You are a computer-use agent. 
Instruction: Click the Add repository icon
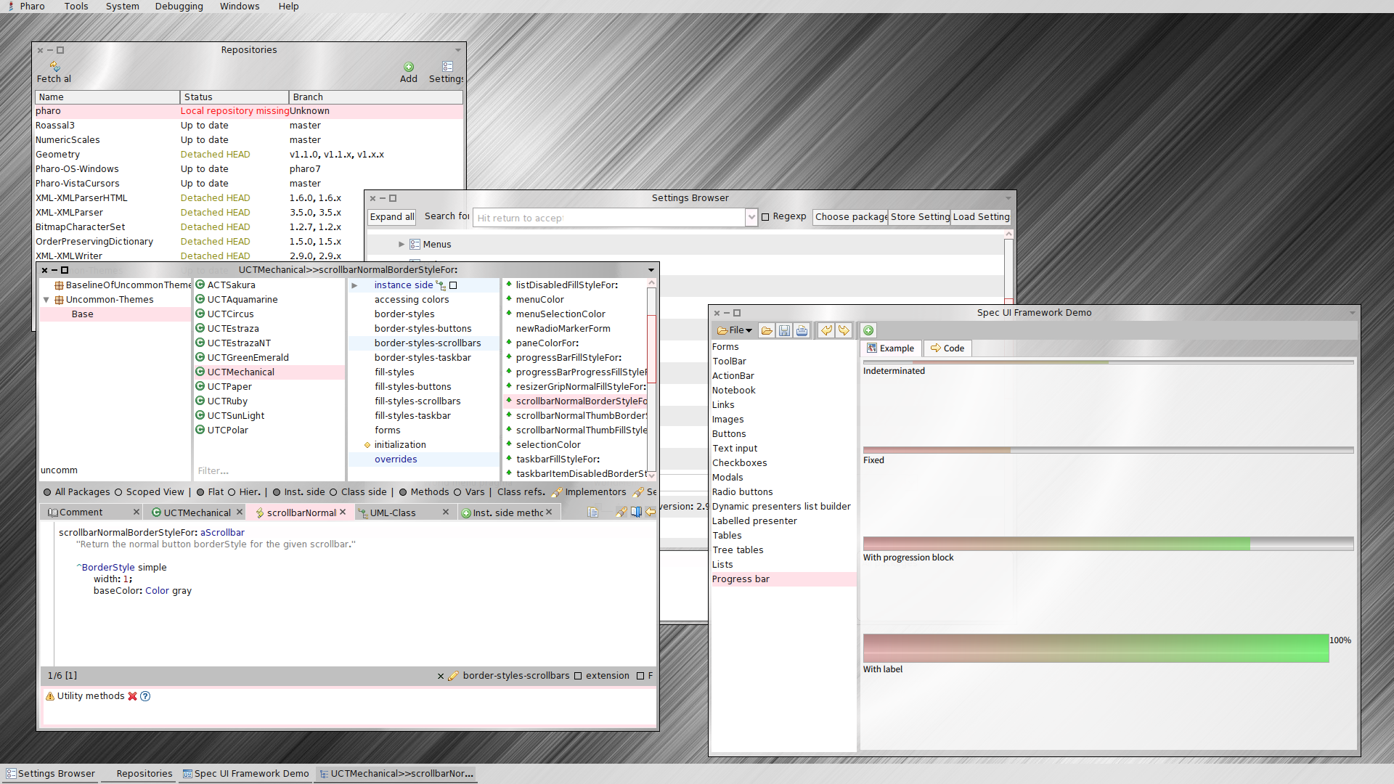click(x=409, y=65)
